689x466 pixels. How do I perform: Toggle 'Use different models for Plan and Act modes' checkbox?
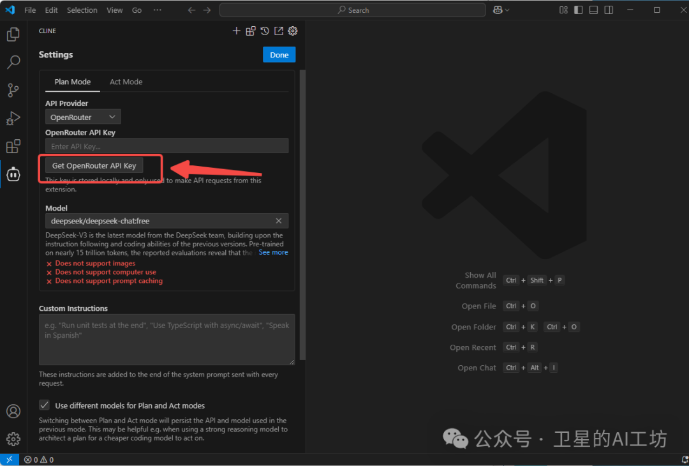coord(45,405)
